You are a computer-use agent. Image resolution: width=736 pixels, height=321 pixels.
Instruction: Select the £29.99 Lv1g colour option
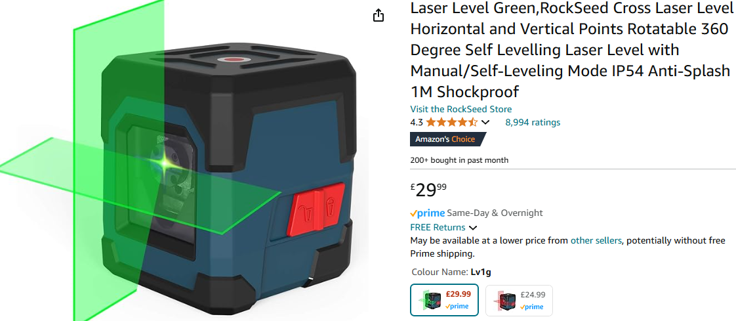[x=444, y=300]
